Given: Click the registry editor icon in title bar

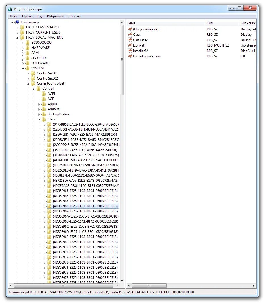Looking at the screenshot, I should point(9,9).
